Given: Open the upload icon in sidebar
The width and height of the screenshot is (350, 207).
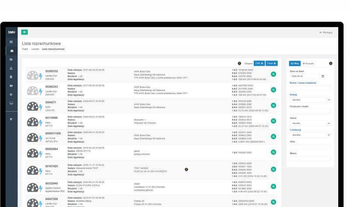Looking at the screenshot, I should click(x=11, y=68).
